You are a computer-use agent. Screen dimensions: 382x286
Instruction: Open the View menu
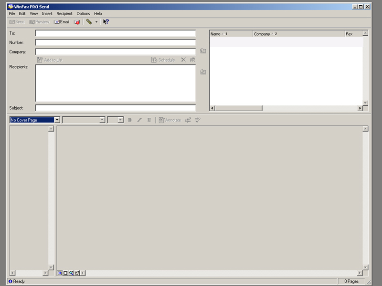(33, 14)
